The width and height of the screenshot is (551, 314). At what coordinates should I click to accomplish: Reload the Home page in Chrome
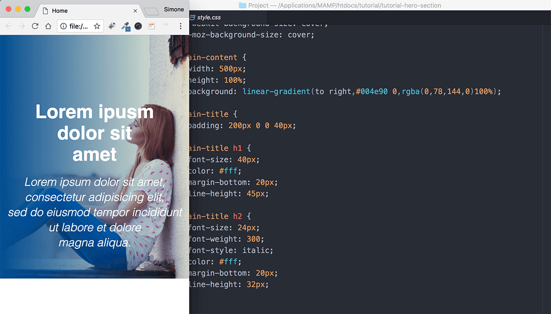(35, 27)
